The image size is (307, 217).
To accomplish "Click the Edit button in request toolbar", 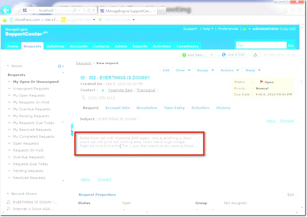I will coord(166,70).
